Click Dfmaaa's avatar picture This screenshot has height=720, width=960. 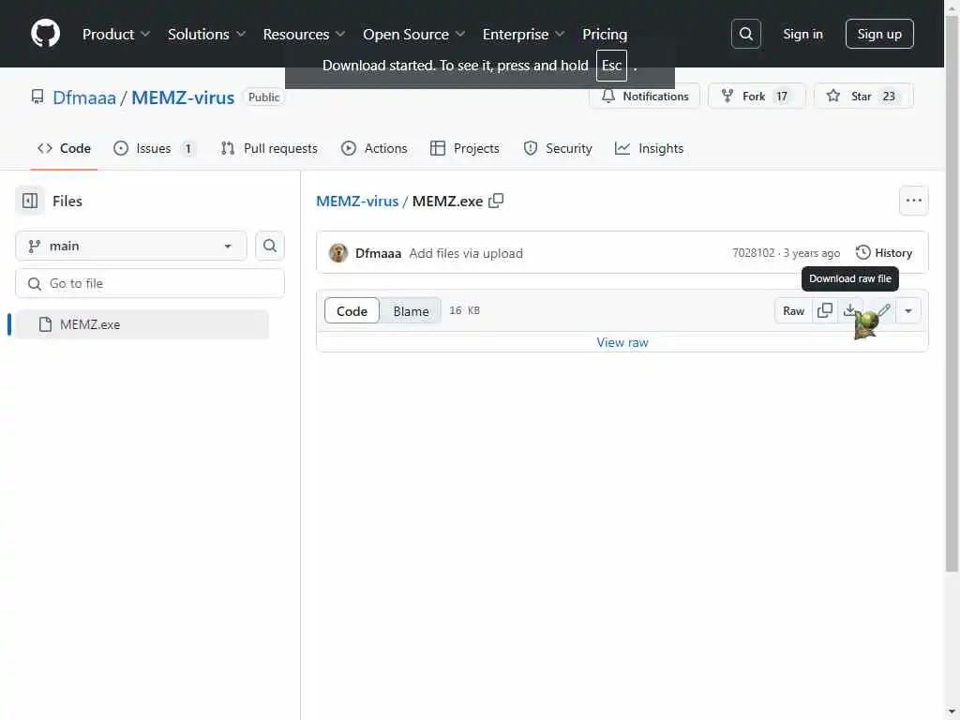(x=337, y=253)
